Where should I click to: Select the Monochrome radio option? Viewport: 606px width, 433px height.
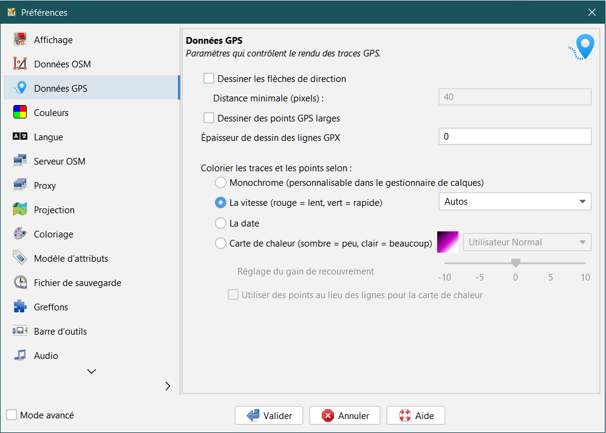221,182
